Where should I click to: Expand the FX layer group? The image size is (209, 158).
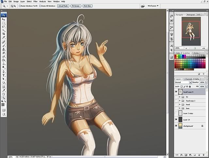180,97
